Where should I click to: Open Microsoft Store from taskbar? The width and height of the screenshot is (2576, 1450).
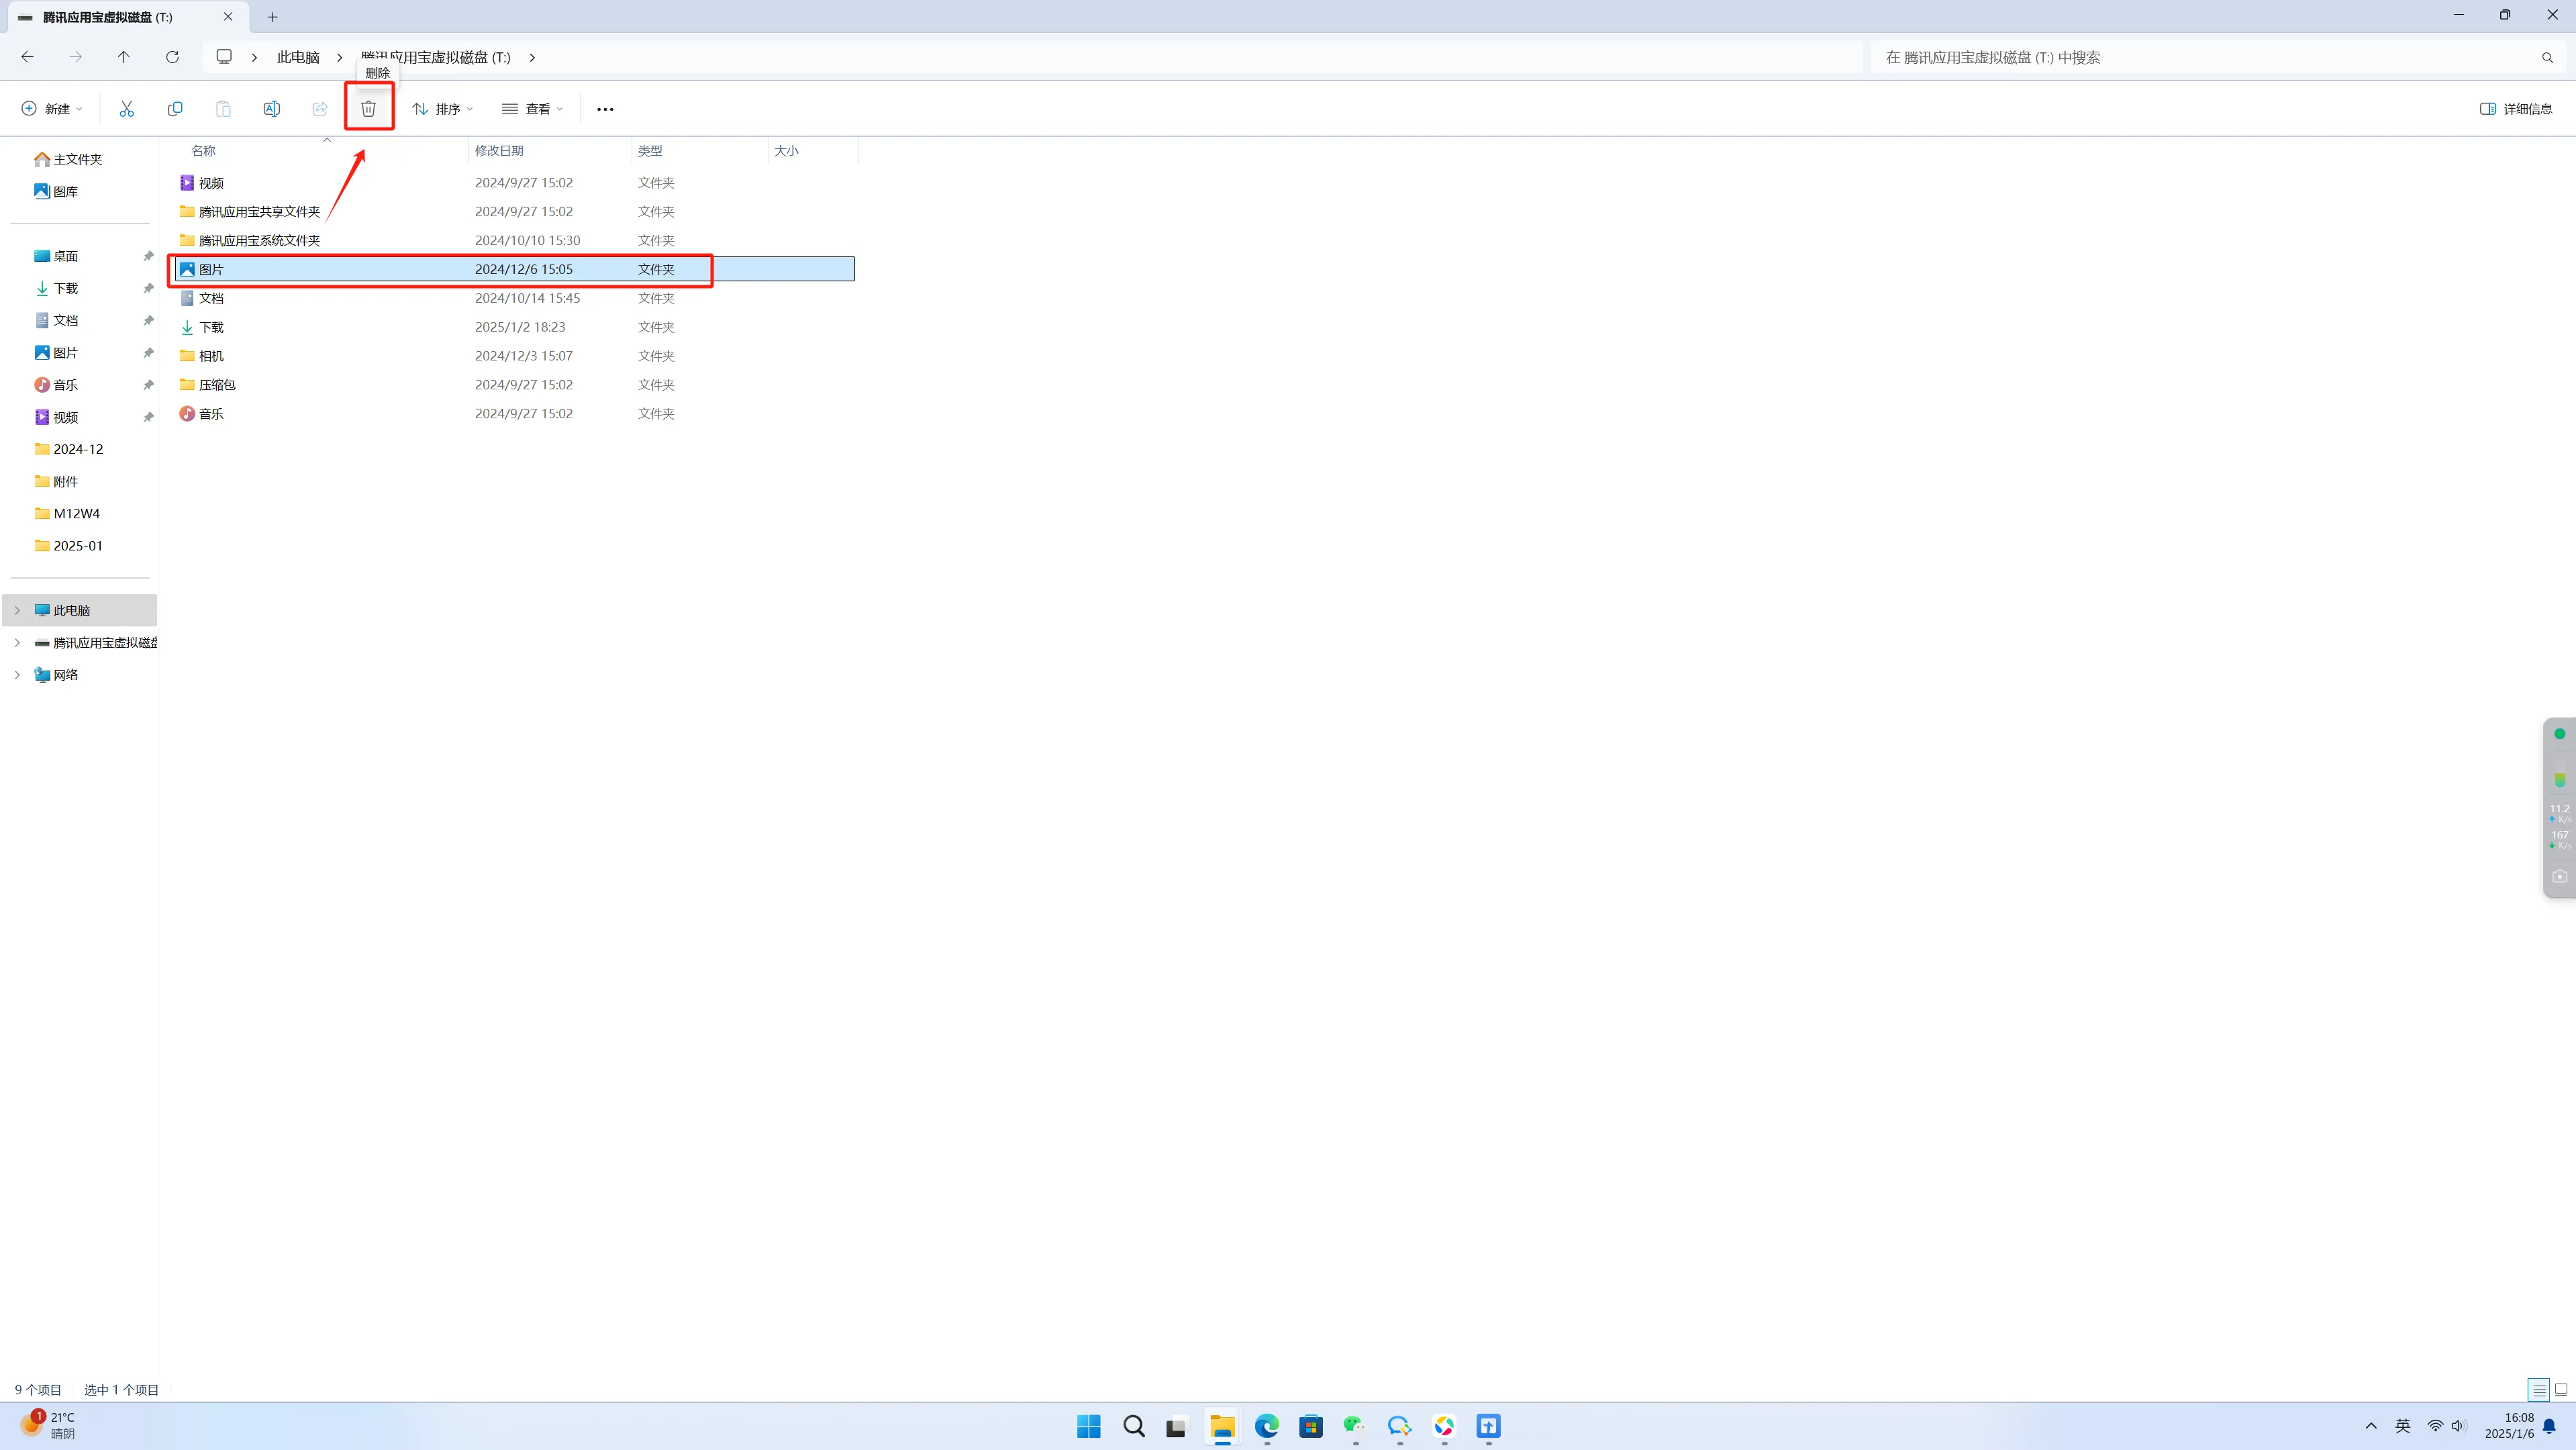[1310, 1426]
